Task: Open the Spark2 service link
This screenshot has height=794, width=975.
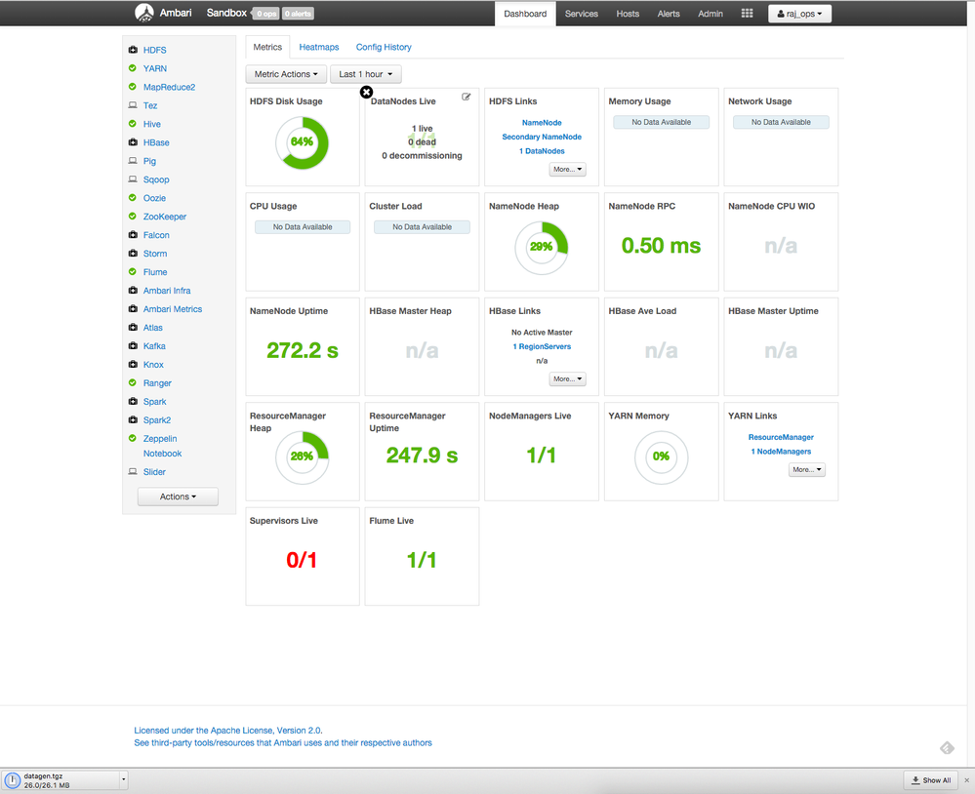Action: tap(157, 420)
